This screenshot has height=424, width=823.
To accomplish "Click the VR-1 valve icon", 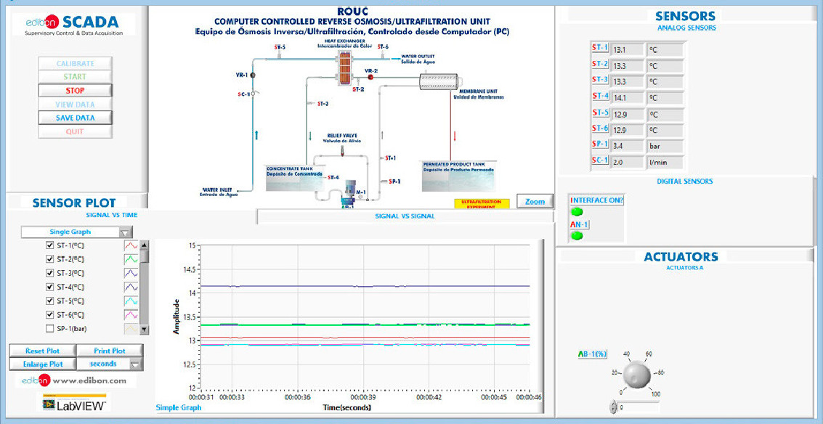I will coord(254,75).
